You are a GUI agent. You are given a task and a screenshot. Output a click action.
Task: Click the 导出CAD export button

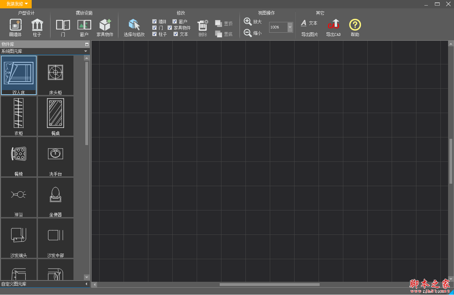click(x=333, y=27)
